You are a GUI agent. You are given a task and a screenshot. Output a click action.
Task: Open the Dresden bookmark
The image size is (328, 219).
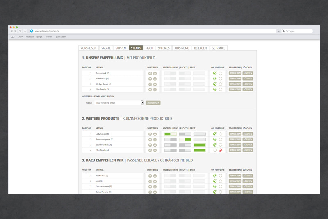click(49, 37)
